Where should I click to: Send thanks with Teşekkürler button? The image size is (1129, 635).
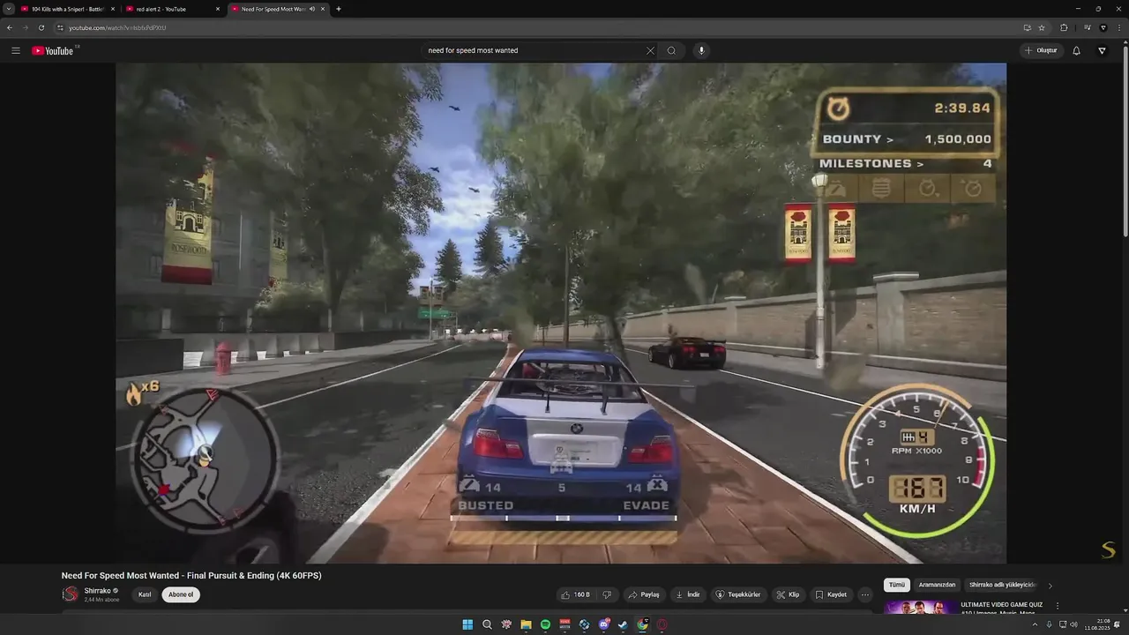738,594
